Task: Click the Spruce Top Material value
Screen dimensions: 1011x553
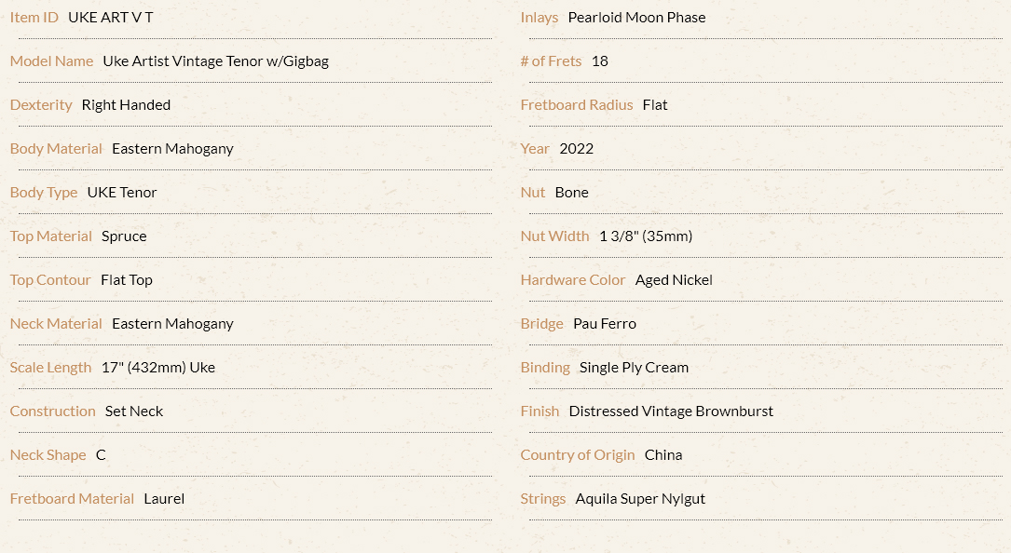Action: (x=124, y=236)
